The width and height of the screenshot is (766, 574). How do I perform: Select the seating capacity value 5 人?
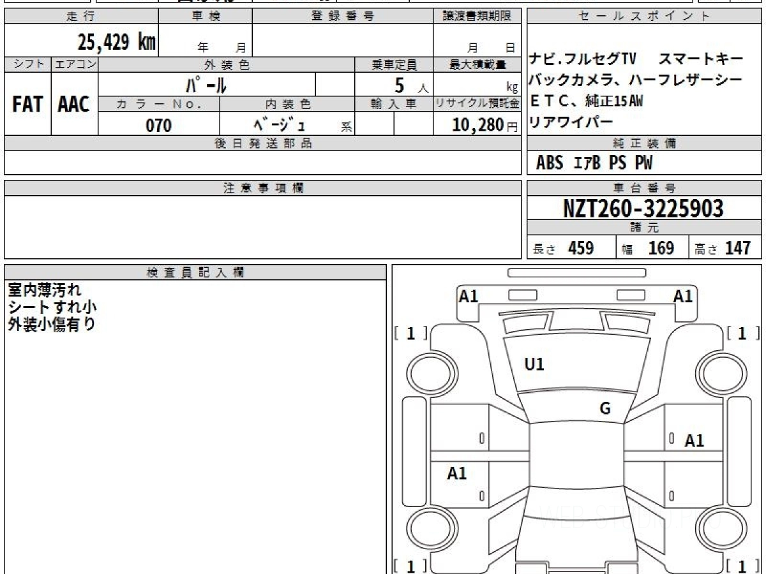click(412, 85)
